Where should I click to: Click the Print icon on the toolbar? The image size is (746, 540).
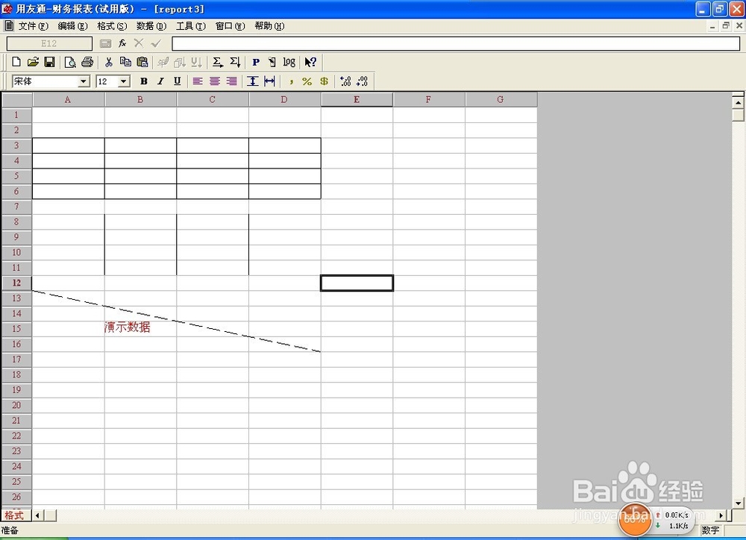[x=88, y=62]
